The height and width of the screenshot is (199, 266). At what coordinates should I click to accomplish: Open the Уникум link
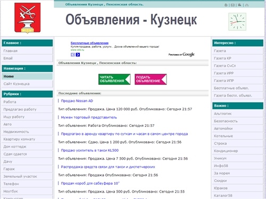[238, 158]
